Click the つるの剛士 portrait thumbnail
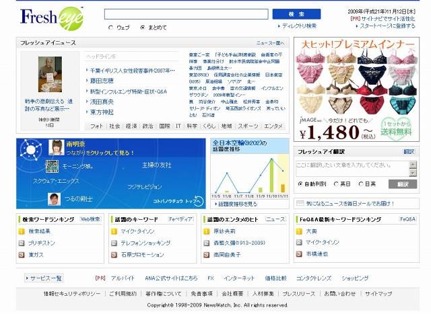 [x=54, y=199]
